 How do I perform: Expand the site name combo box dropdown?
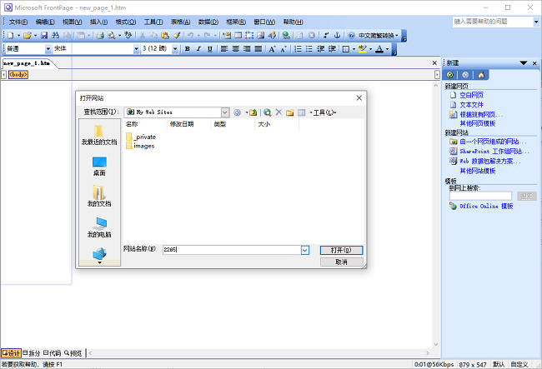pos(304,249)
